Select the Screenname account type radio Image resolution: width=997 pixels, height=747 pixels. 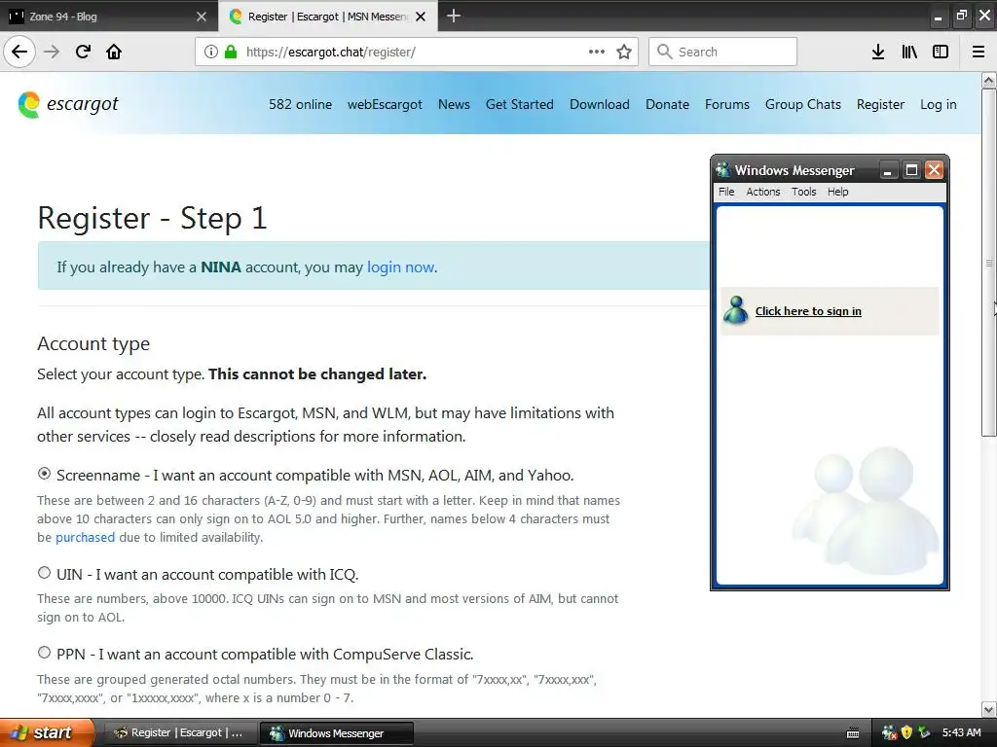(44, 474)
